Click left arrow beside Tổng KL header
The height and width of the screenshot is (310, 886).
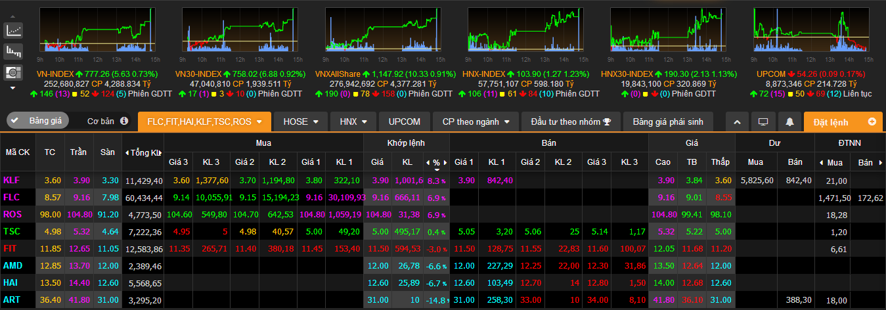[127, 153]
